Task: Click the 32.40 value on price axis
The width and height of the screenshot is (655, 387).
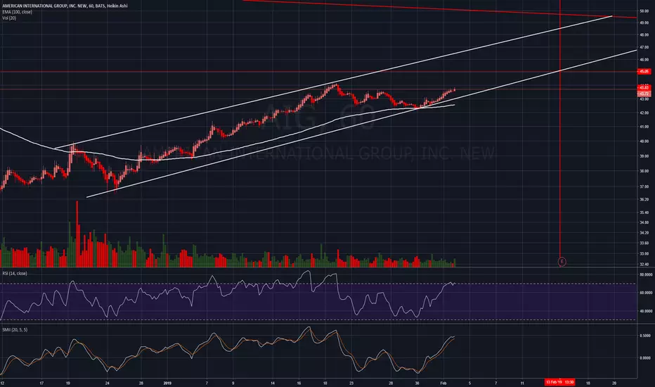Action: coord(644,265)
